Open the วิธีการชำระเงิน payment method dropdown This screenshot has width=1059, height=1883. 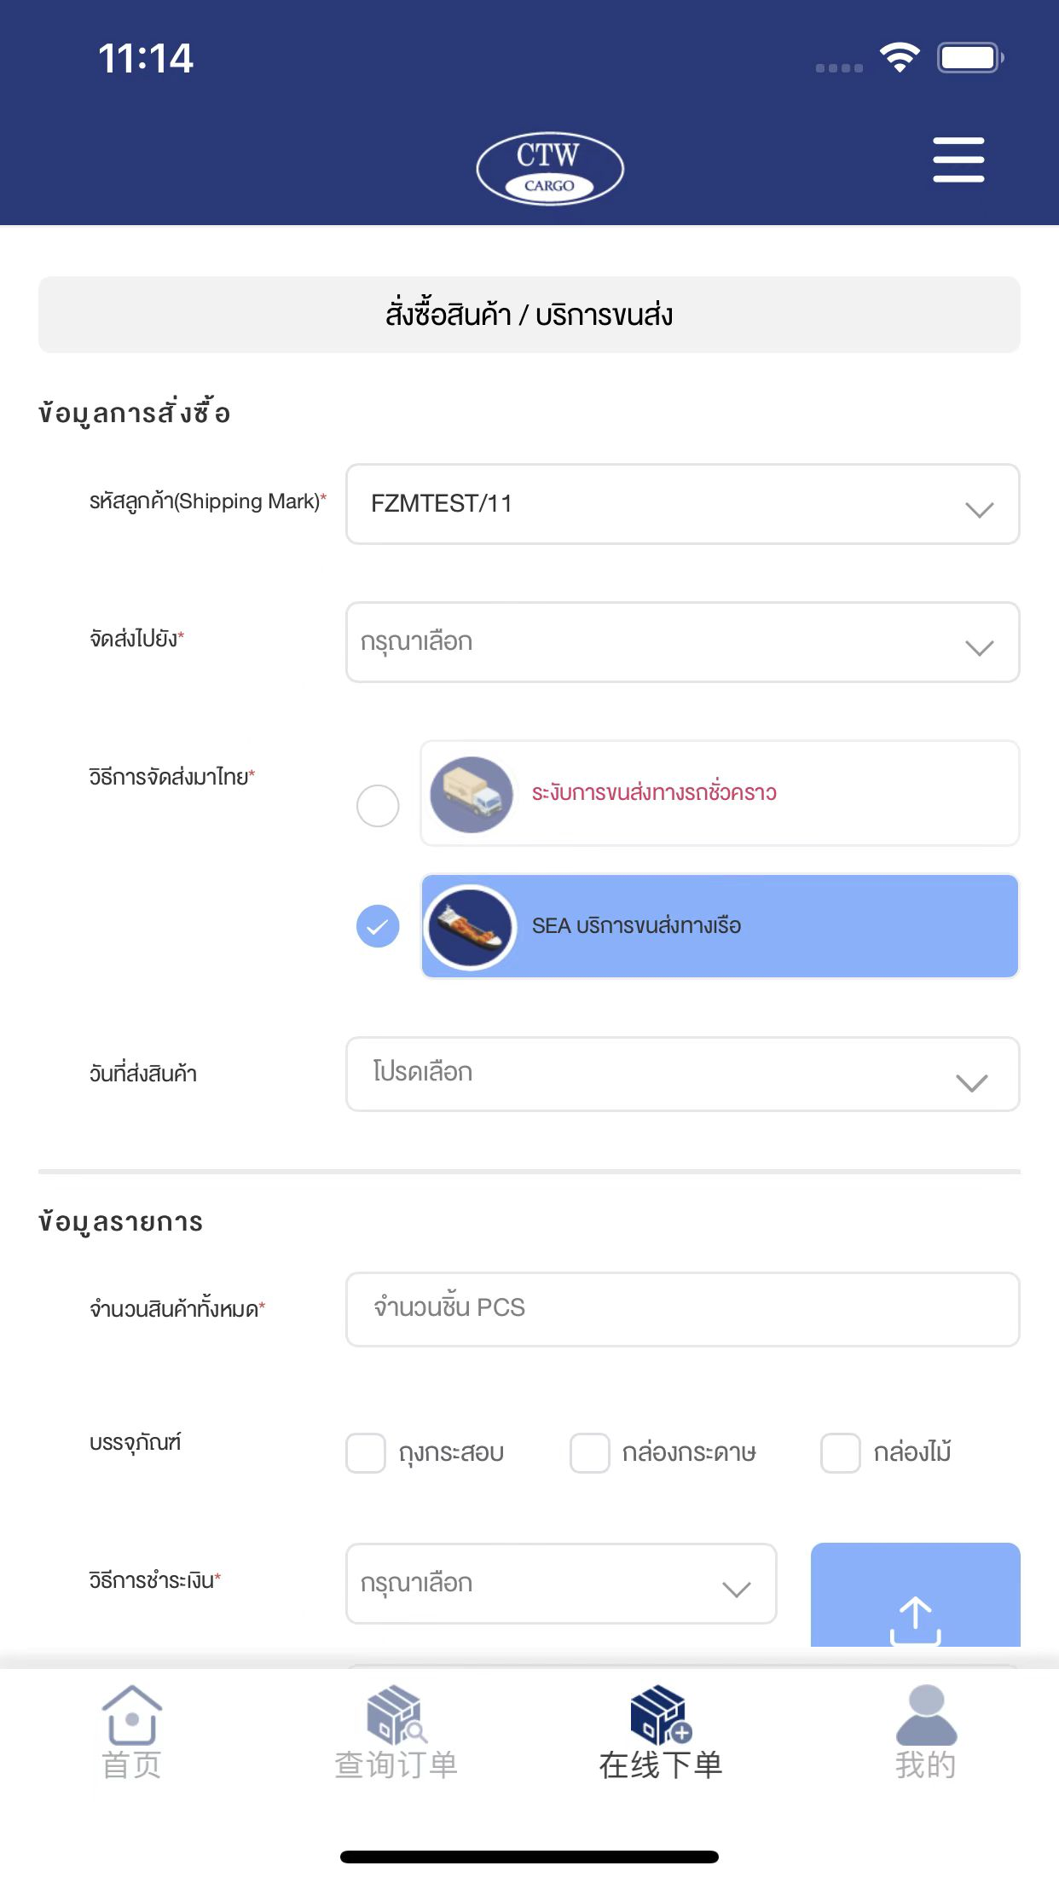561,1584
